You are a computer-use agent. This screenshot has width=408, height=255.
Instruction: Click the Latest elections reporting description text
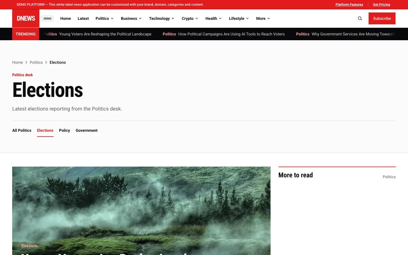(67, 109)
